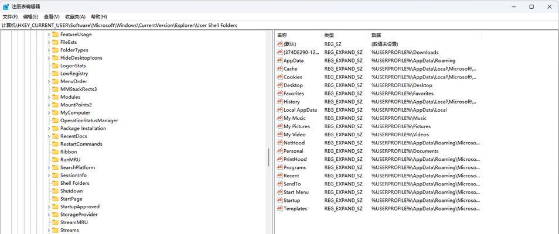
Task: Expand the MenuOrder key
Action: [x=49, y=81]
